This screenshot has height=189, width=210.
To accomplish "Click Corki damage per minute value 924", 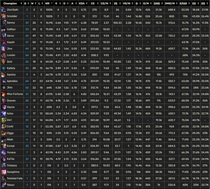I will (x=171, y=127).
